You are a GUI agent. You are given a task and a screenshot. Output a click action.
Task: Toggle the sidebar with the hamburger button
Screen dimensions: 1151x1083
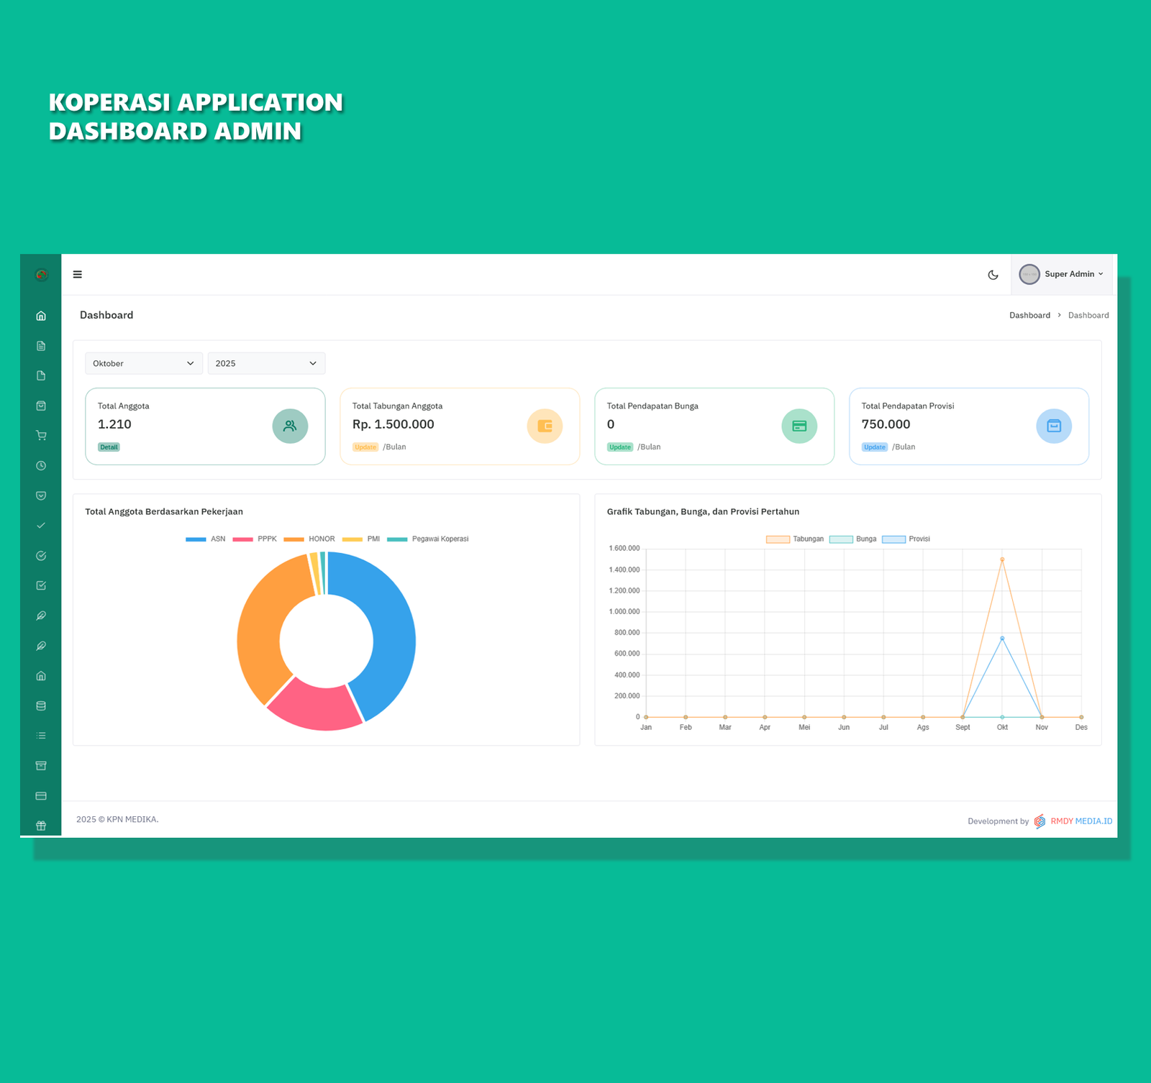[78, 275]
